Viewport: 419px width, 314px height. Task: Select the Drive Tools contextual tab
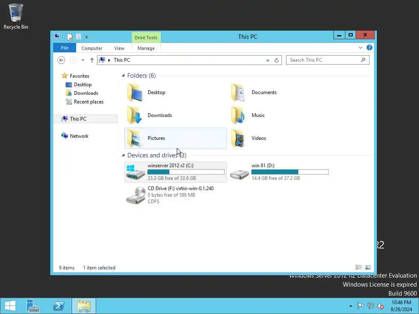pos(146,37)
